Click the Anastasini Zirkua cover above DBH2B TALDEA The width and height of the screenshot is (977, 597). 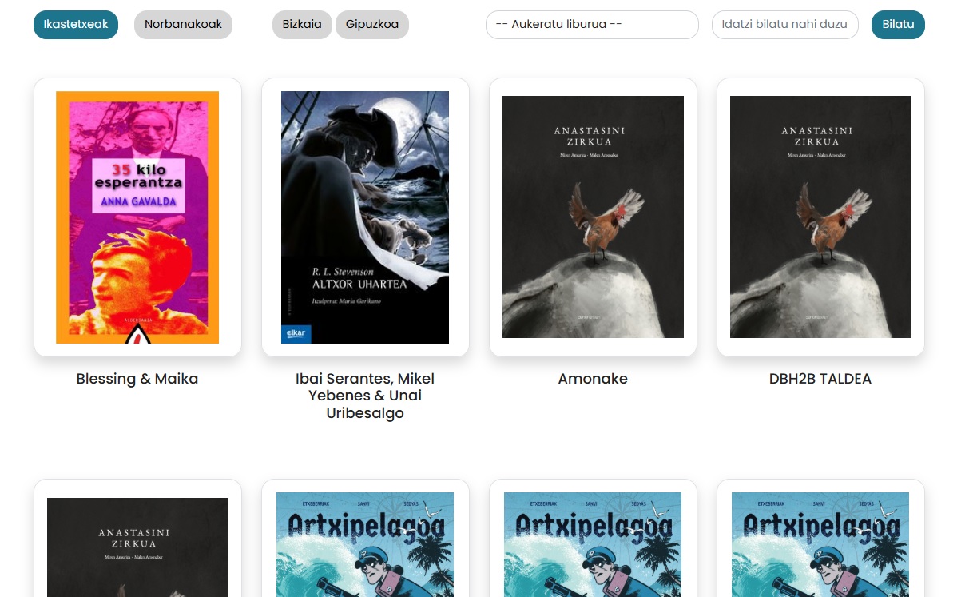pos(820,217)
